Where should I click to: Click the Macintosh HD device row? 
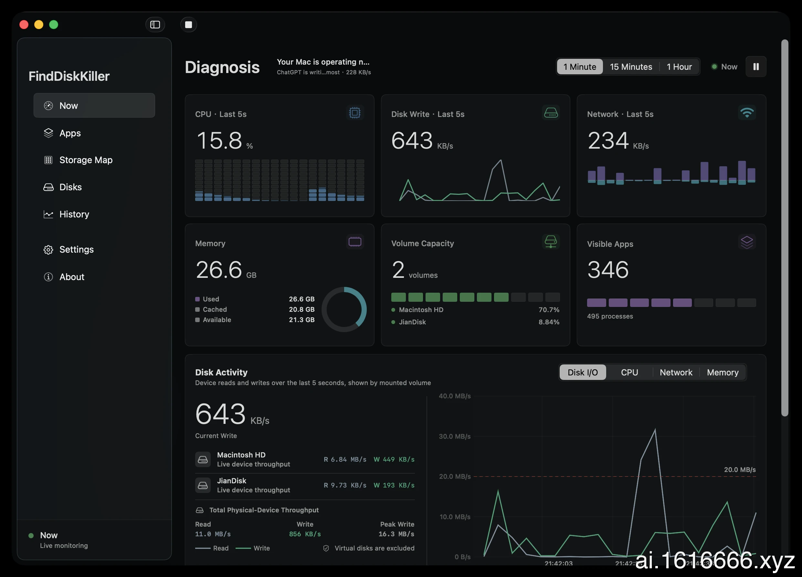point(305,459)
